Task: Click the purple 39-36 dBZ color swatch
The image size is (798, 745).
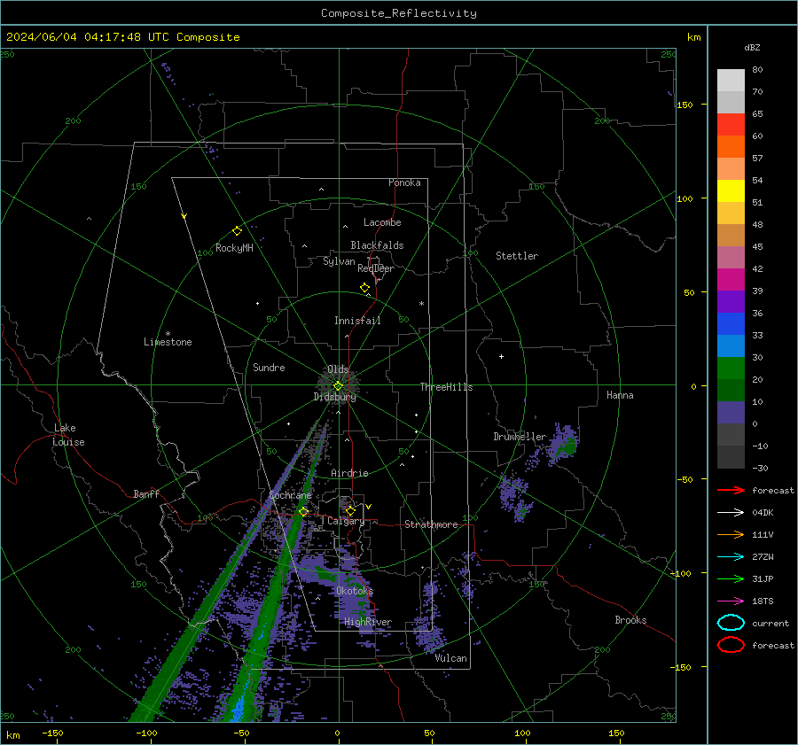Action: tap(731, 302)
